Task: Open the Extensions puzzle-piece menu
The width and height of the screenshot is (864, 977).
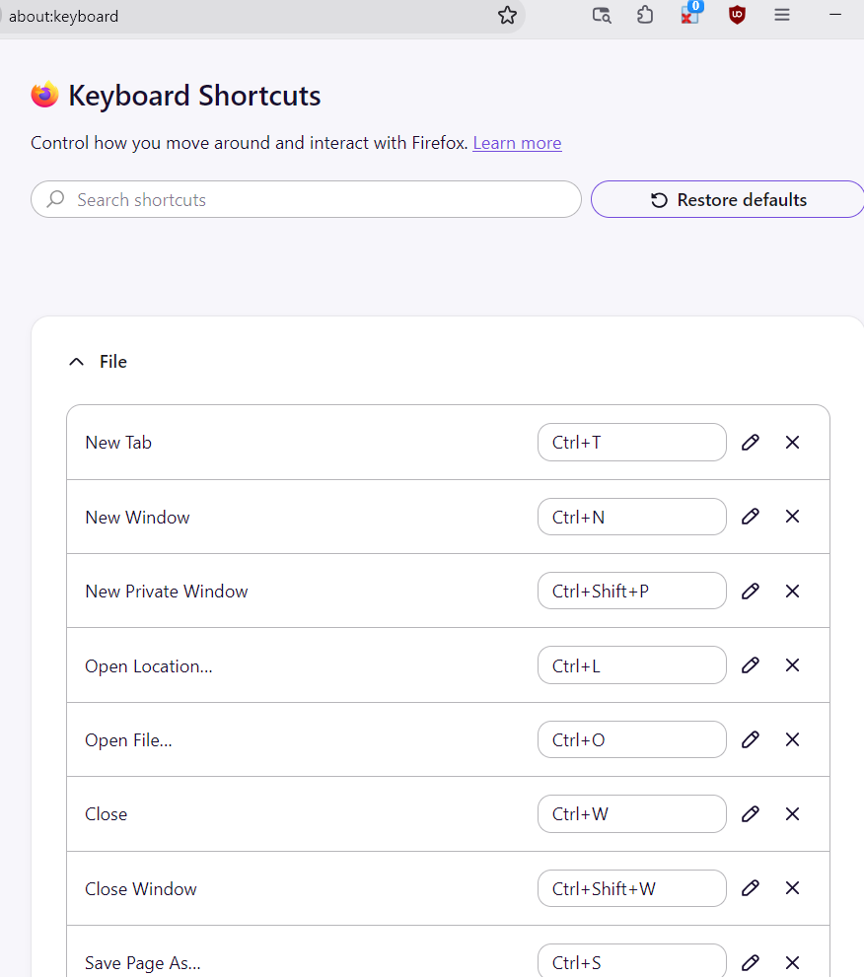Action: pos(645,15)
